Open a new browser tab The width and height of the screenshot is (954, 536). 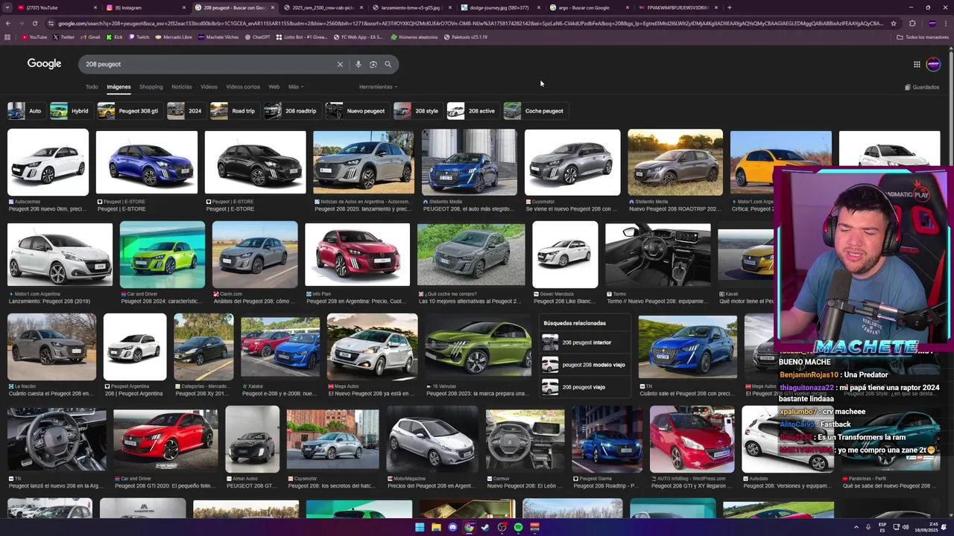coord(729,7)
